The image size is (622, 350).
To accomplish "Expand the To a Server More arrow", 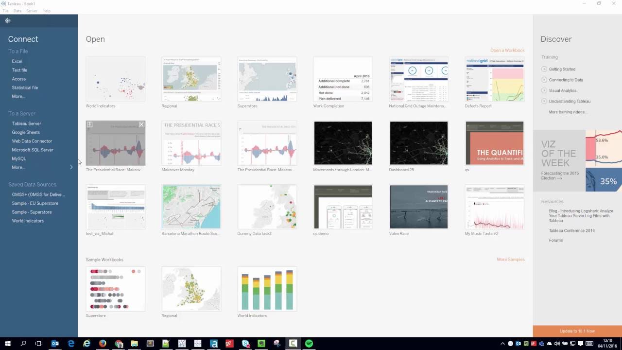I will tap(71, 167).
